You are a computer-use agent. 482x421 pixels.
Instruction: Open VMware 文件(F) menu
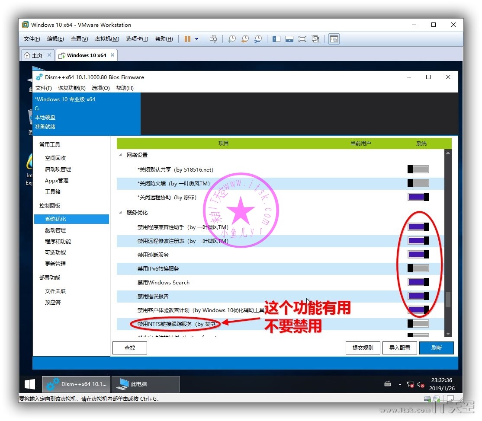[32, 39]
